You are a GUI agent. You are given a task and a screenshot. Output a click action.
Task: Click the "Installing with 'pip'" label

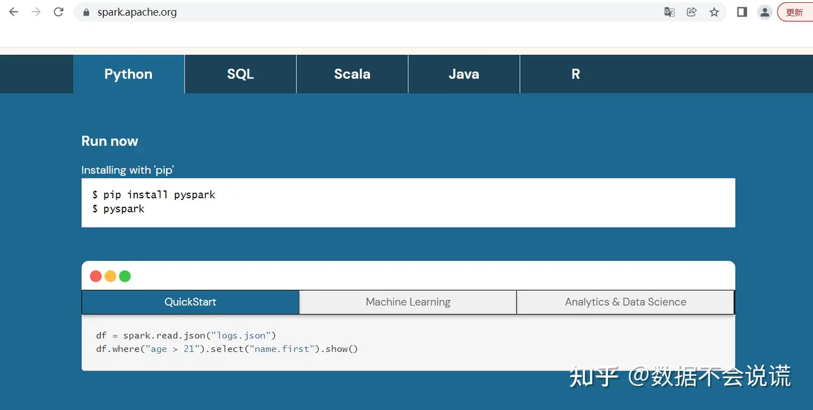tap(128, 170)
